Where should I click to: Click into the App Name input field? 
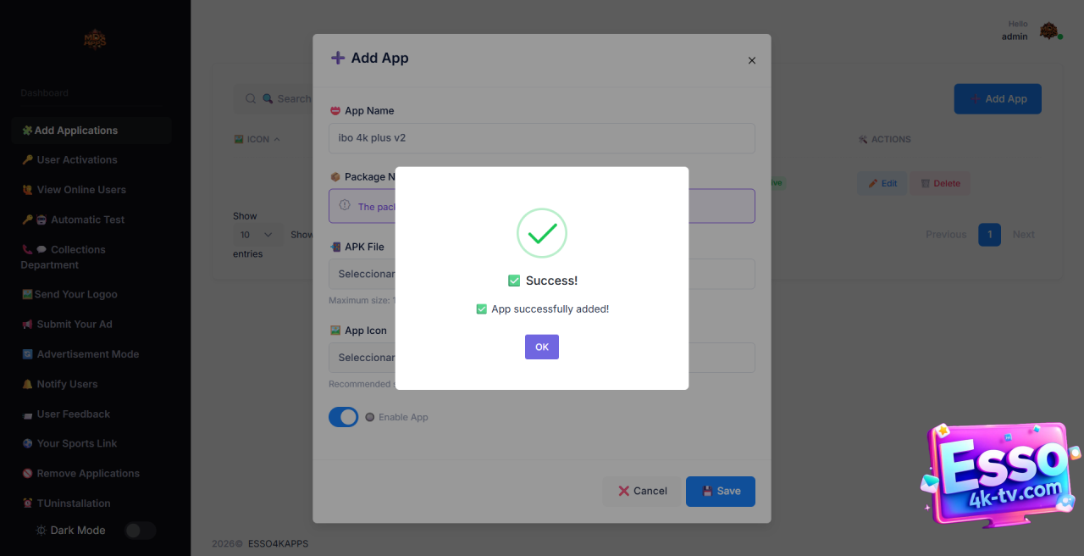click(x=541, y=138)
